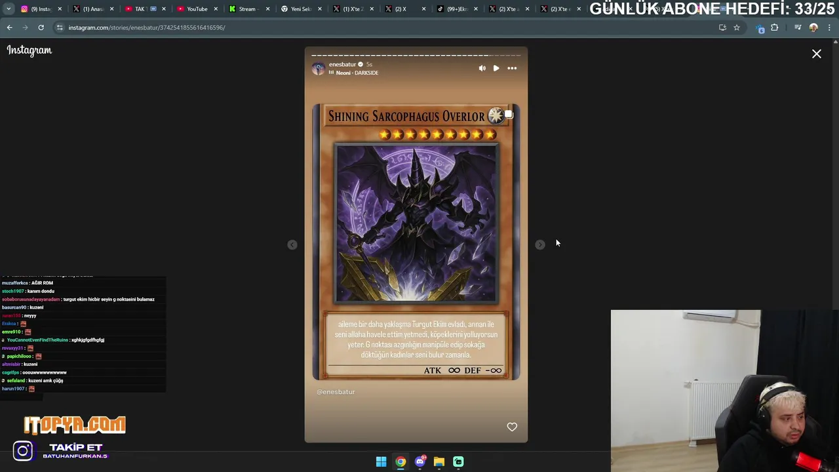Open the Chrome profile avatar
Screen dimensions: 839x472
point(813,28)
